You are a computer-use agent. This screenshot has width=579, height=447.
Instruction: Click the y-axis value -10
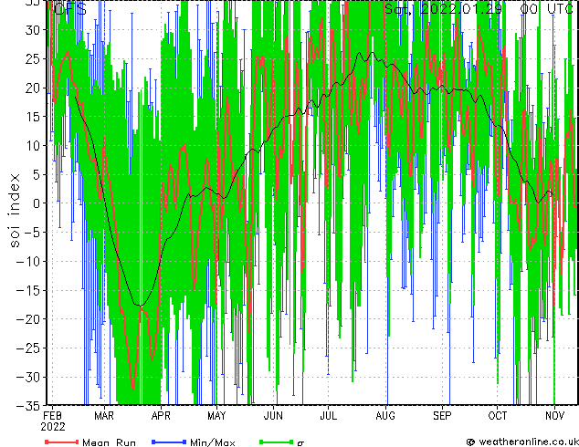coord(28,261)
